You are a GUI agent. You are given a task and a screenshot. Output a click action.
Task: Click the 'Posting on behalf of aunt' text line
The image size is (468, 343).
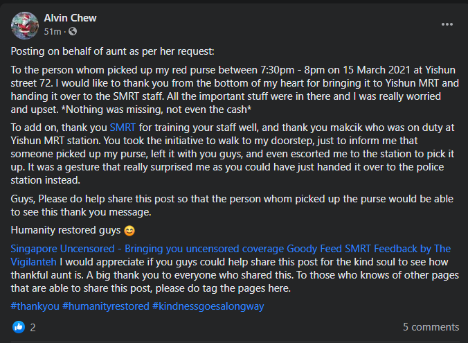tap(113, 51)
